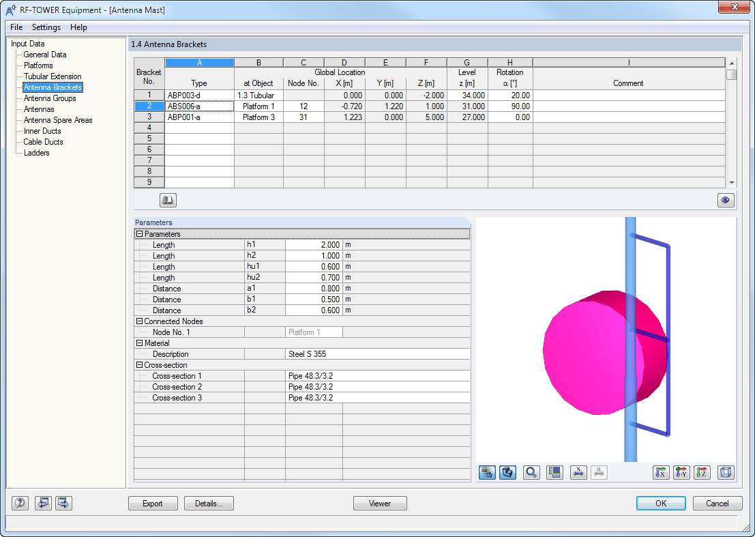This screenshot has width=755, height=537.
Task: Click the help question mark icon
Action: pos(20,504)
